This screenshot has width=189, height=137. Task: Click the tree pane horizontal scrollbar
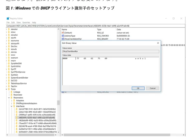click(36, 135)
